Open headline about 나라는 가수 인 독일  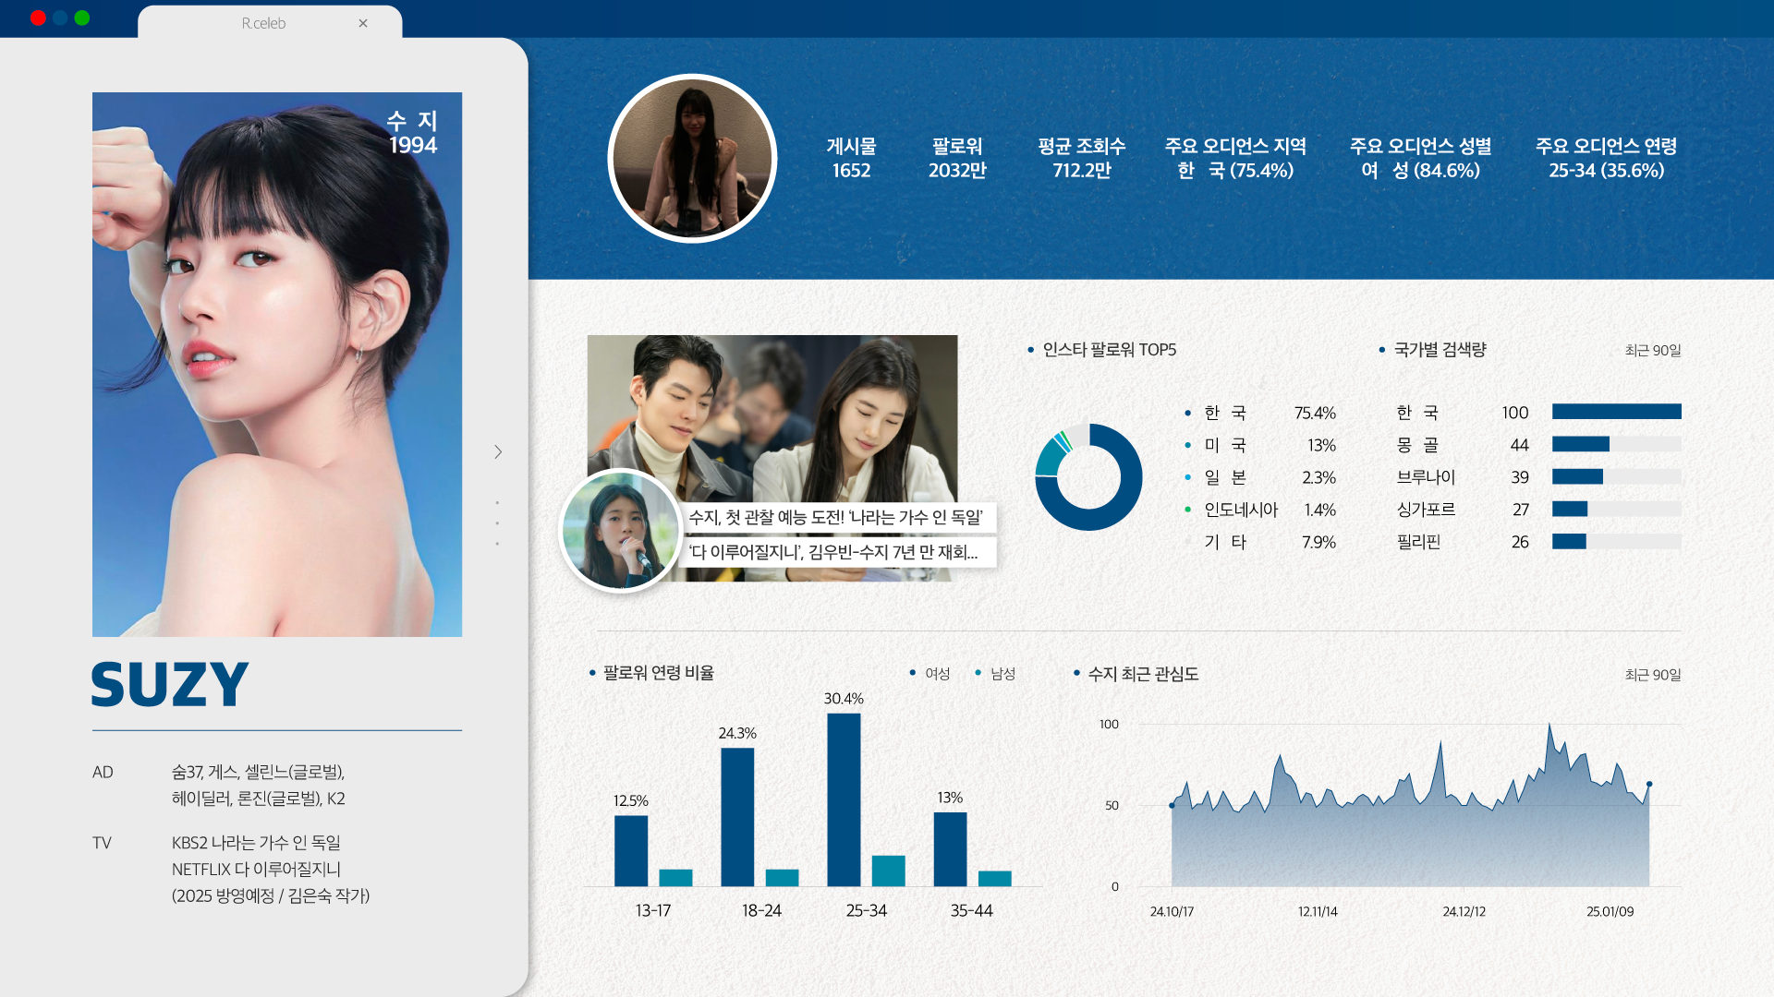point(836,517)
